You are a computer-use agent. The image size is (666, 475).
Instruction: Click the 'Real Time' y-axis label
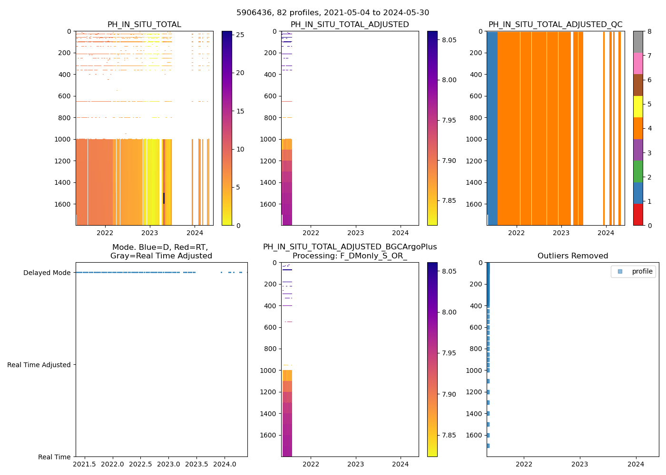pyautogui.click(x=54, y=457)
